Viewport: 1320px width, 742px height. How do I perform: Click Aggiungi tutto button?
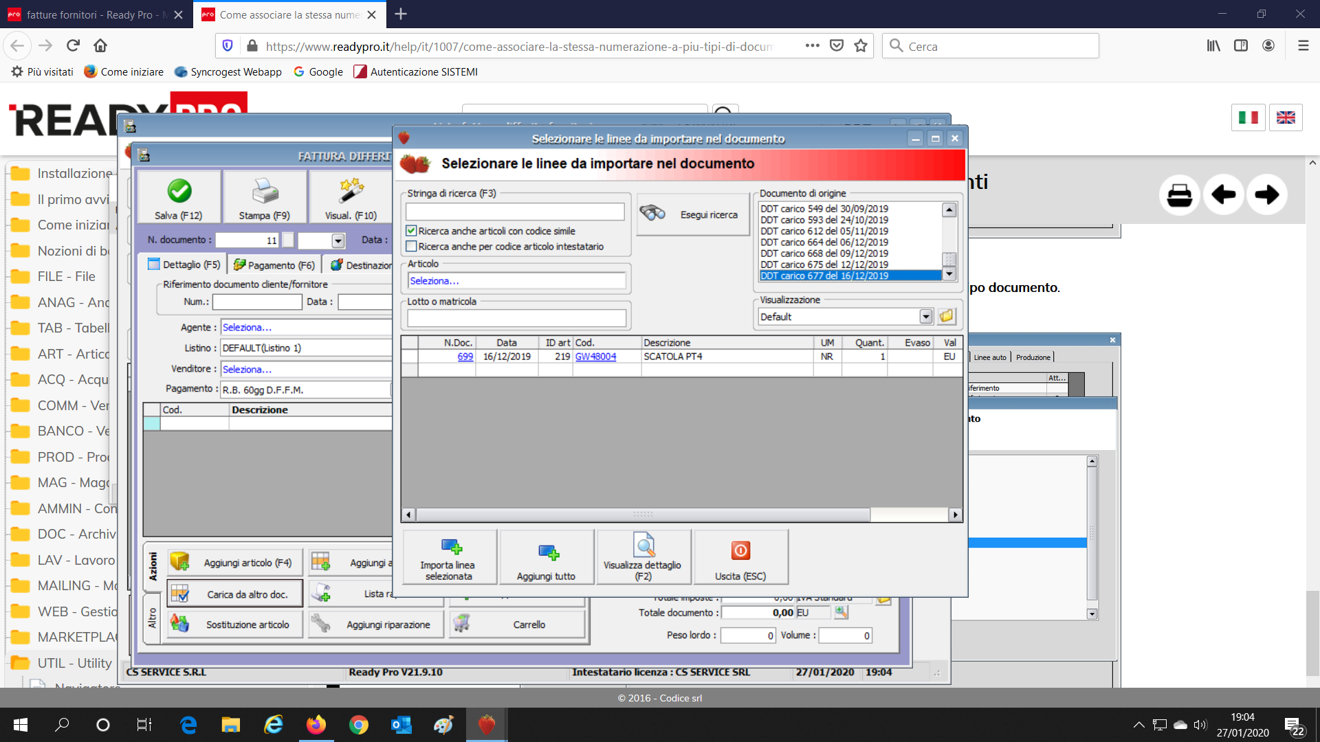point(547,557)
